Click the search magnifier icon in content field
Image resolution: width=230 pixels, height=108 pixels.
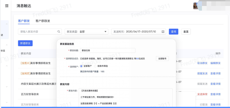point(59,32)
